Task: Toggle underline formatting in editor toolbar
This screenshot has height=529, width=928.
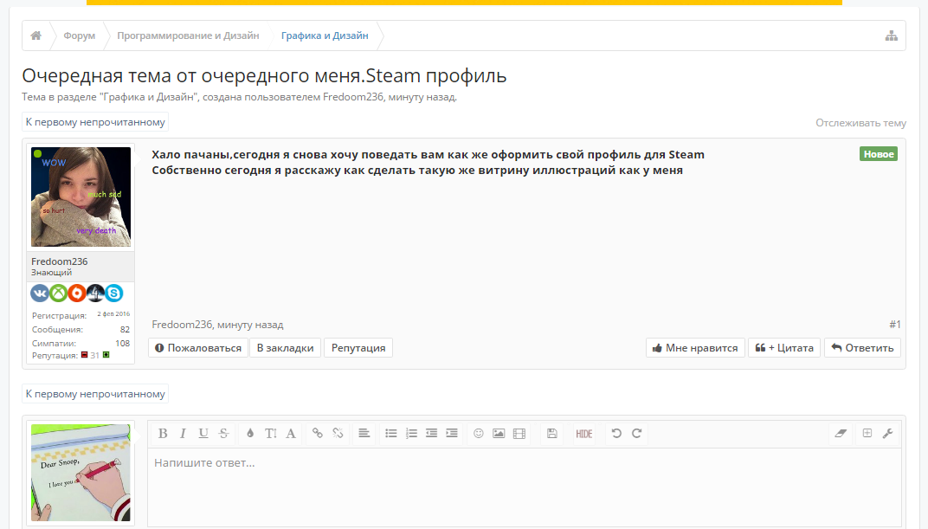Action: [x=203, y=434]
